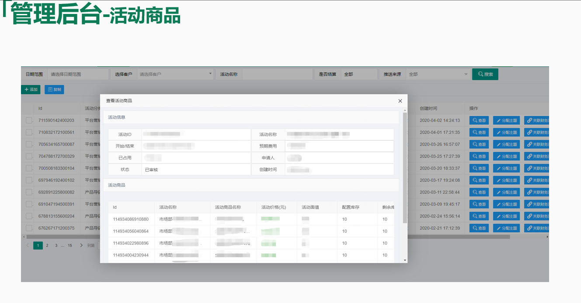Click the 复制 copy button

point(54,89)
